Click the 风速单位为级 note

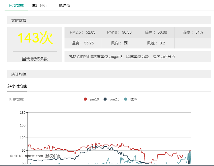pos(137,57)
